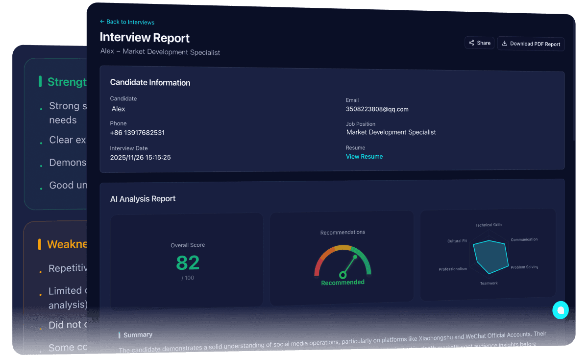Click the Weaknesses heading on the left card
Image resolution: width=588 pixels, height=355 pixels.
[x=66, y=244]
